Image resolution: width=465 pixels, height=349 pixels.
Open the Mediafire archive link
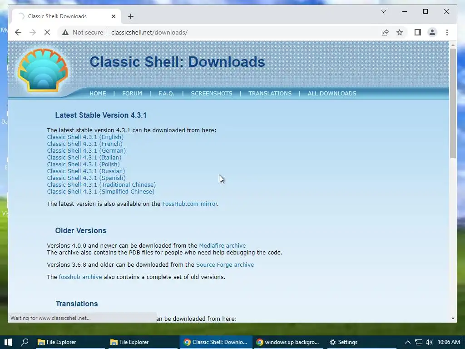pos(223,246)
